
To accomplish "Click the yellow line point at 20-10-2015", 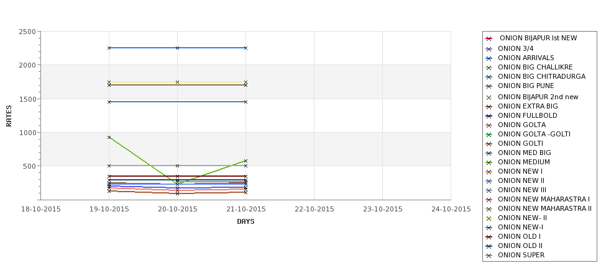I will 177,82.
